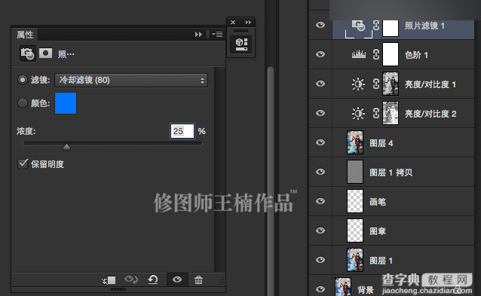Screen dimensions: 481x296
Task: Unlink the mask on 亮度/对比度 2 layer
Action: coord(376,113)
